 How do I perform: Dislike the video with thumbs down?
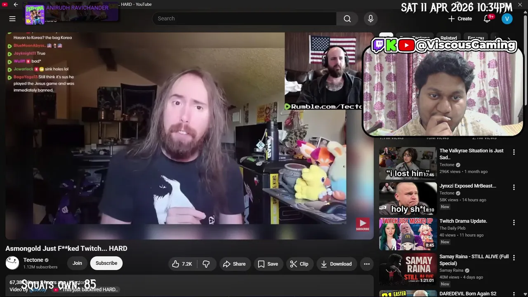pyautogui.click(x=206, y=264)
